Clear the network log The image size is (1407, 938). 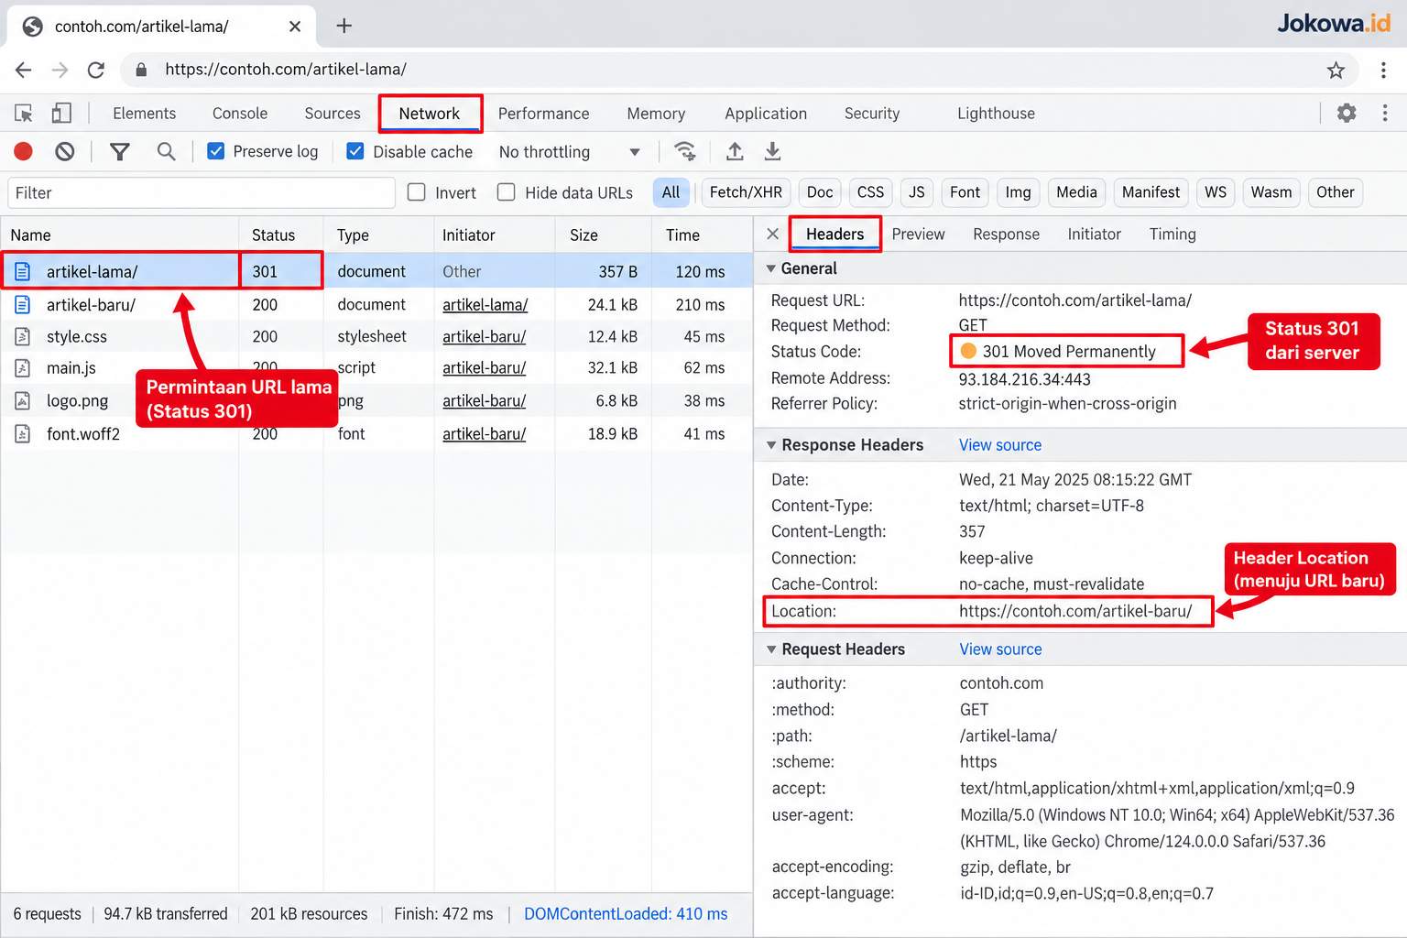click(x=64, y=151)
